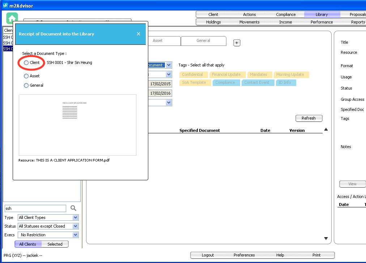Screen dimensions: 366x263
Task: Click the green home icon
Action: pos(12,18)
